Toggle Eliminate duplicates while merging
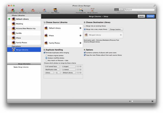The width and height of the screenshot is (163, 113). tap(44, 53)
